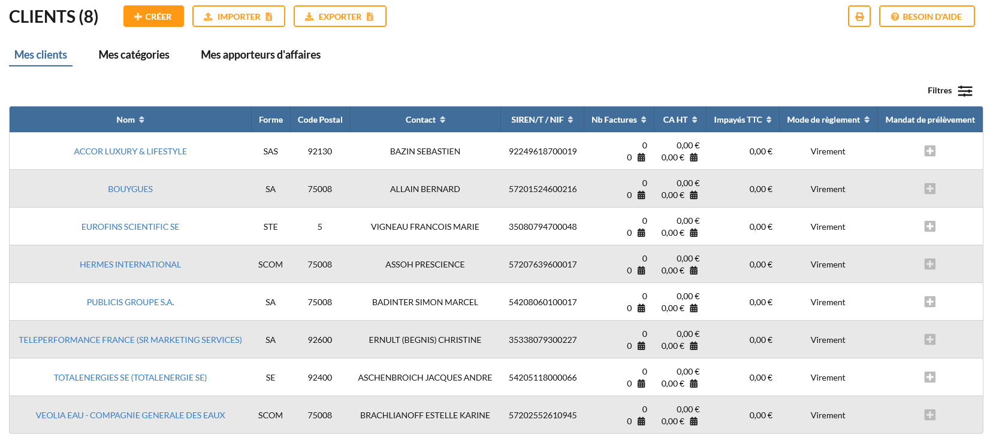Open VEOLIA EAU - COMPAGNIE GENERALE DES EAUX

[x=130, y=415]
